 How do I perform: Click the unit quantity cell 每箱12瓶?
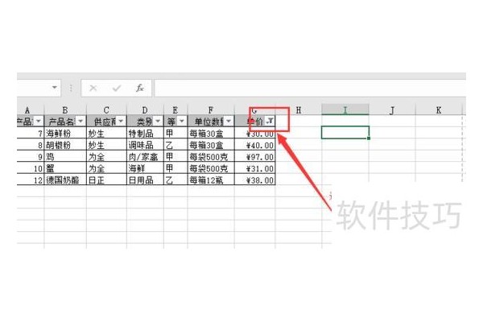pos(211,180)
